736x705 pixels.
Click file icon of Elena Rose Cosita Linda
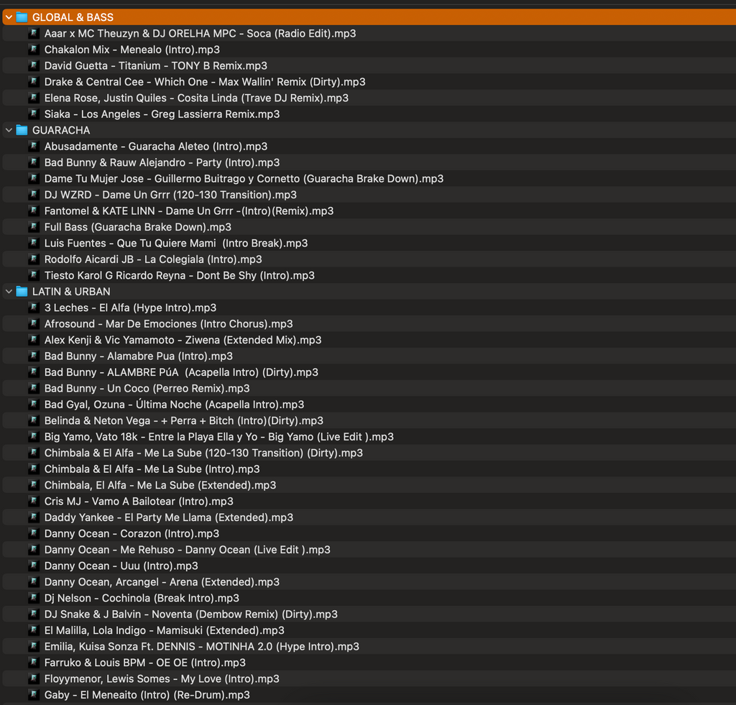[33, 98]
